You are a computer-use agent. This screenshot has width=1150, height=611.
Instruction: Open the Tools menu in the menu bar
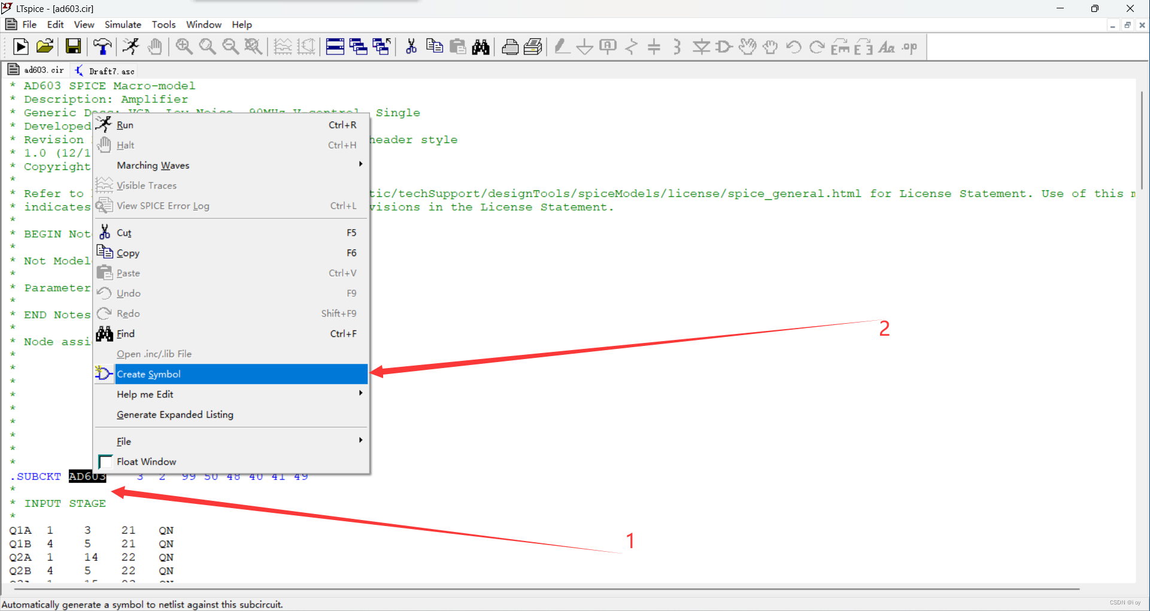pyautogui.click(x=163, y=25)
